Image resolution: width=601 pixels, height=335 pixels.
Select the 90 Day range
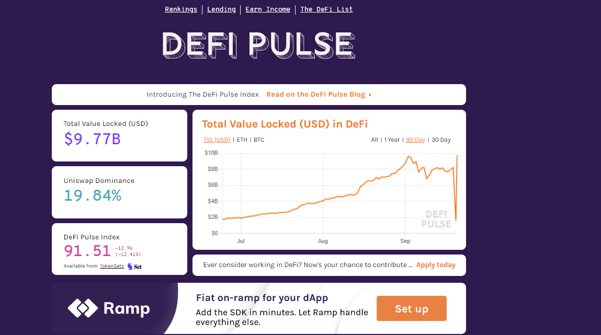coord(415,140)
